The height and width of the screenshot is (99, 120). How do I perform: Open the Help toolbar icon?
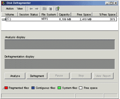[x=58, y=9]
